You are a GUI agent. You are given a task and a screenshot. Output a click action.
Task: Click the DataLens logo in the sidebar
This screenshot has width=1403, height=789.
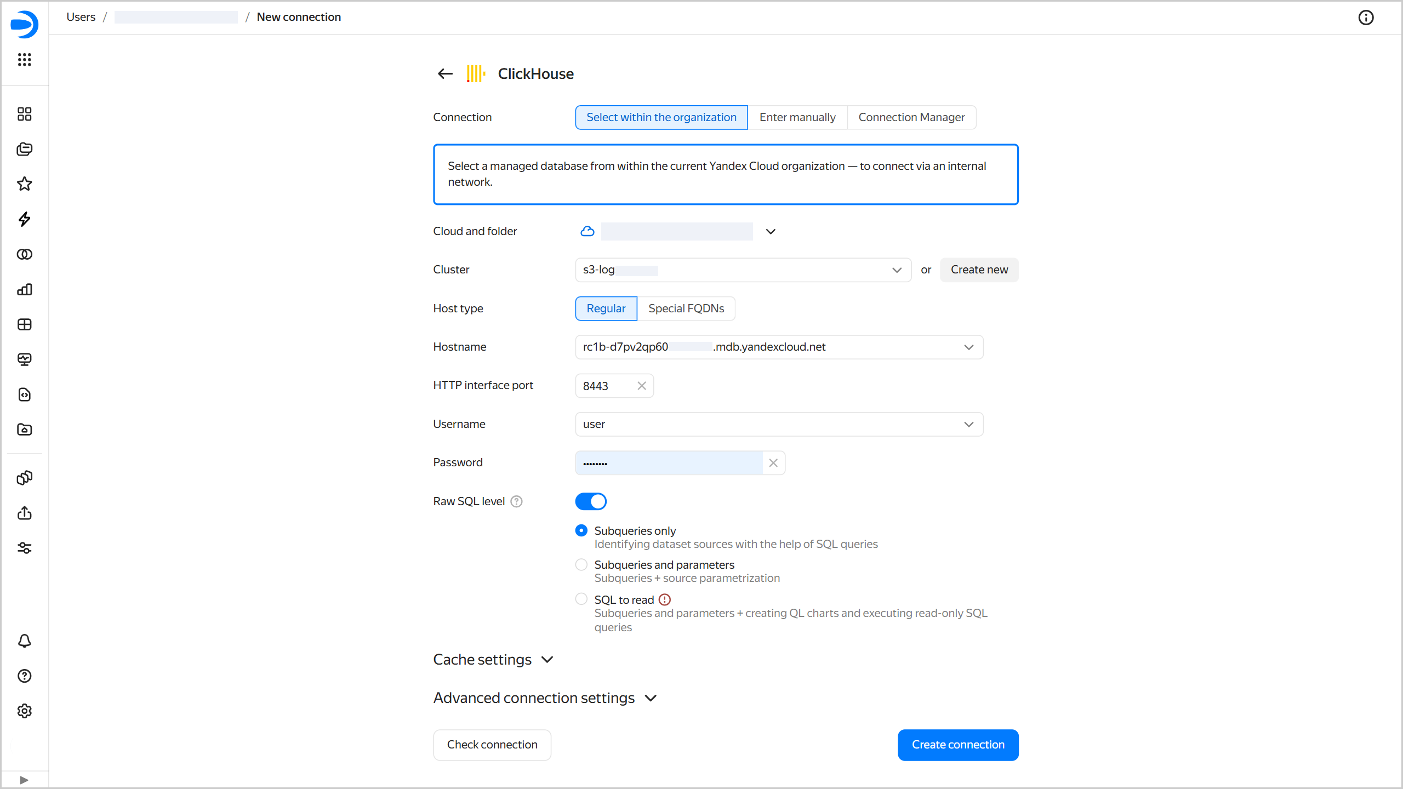pos(25,25)
